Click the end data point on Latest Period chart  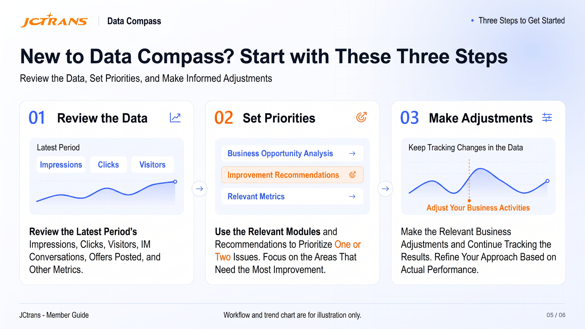(x=175, y=182)
